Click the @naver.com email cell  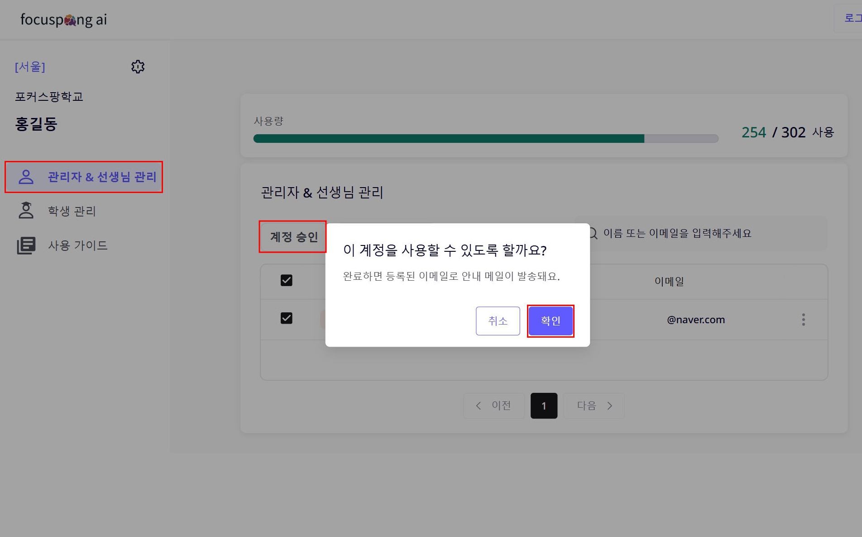696,320
